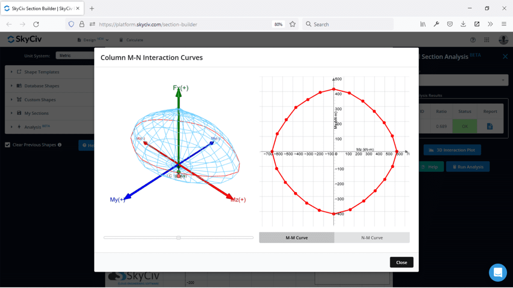Uncheck the Clear Previous Shapes checkbox

pyautogui.click(x=7, y=145)
